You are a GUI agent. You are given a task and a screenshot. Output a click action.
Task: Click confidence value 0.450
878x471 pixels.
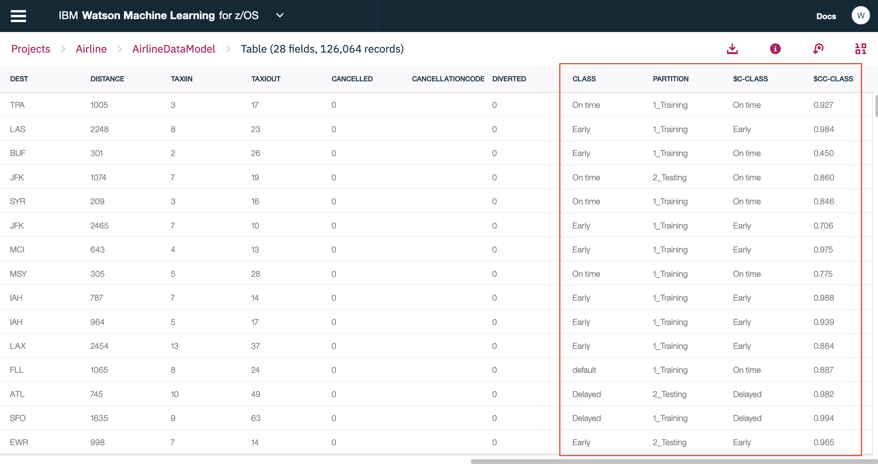[824, 153]
